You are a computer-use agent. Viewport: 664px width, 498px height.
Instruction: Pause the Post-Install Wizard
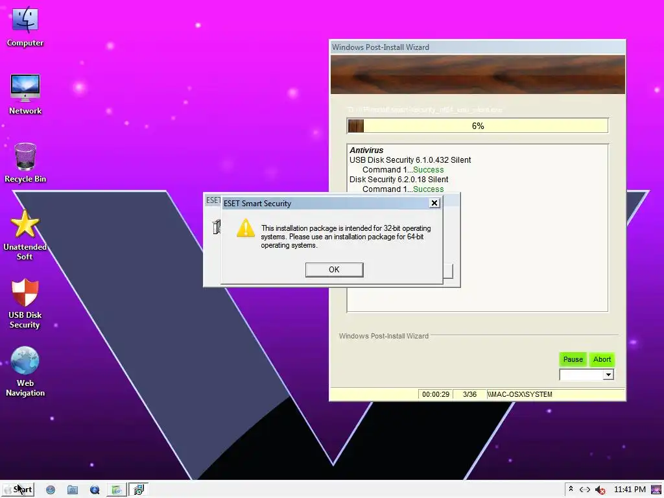click(x=573, y=359)
